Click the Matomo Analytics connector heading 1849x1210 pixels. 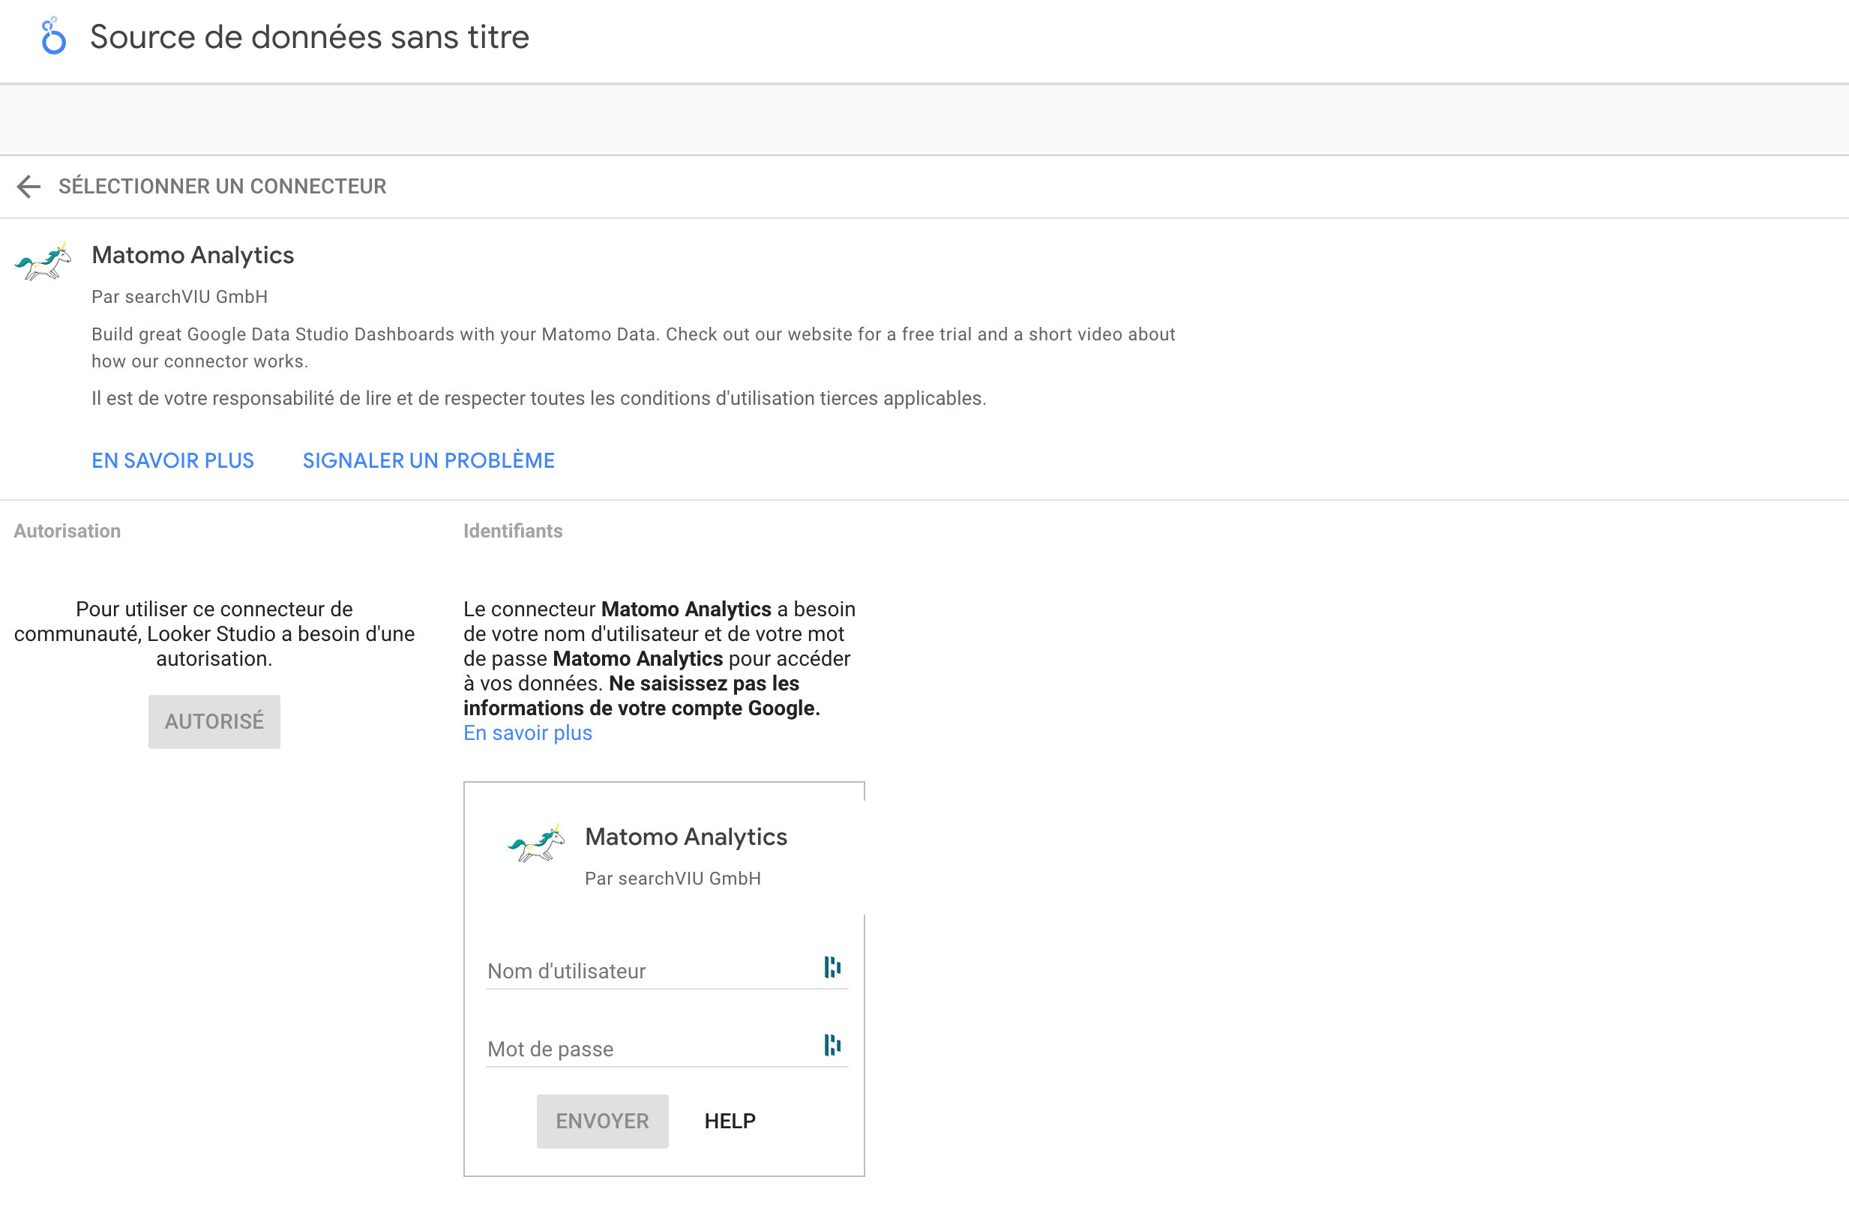tap(193, 255)
